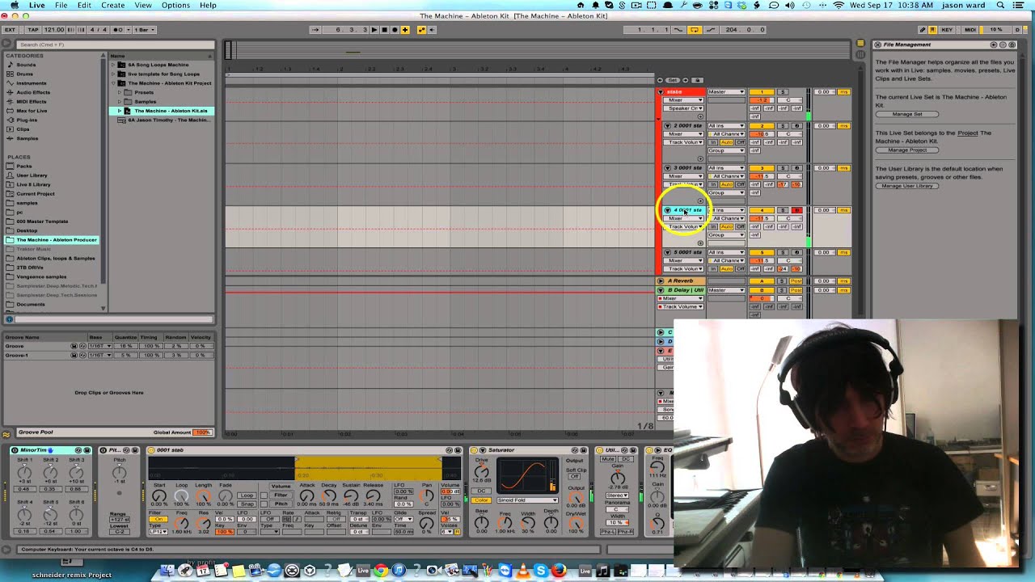Click the re-enable automation arrow button

[x=432, y=30]
